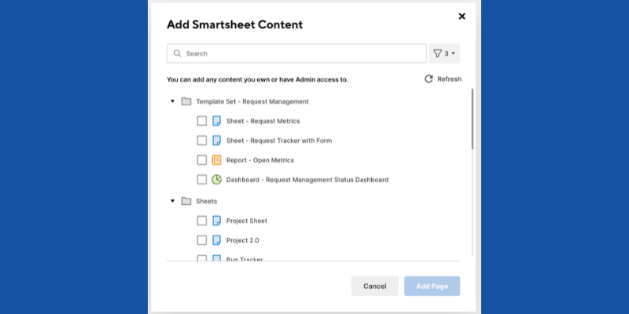Click the orange report icon for Open Metrics
The image size is (629, 314).
216,160
